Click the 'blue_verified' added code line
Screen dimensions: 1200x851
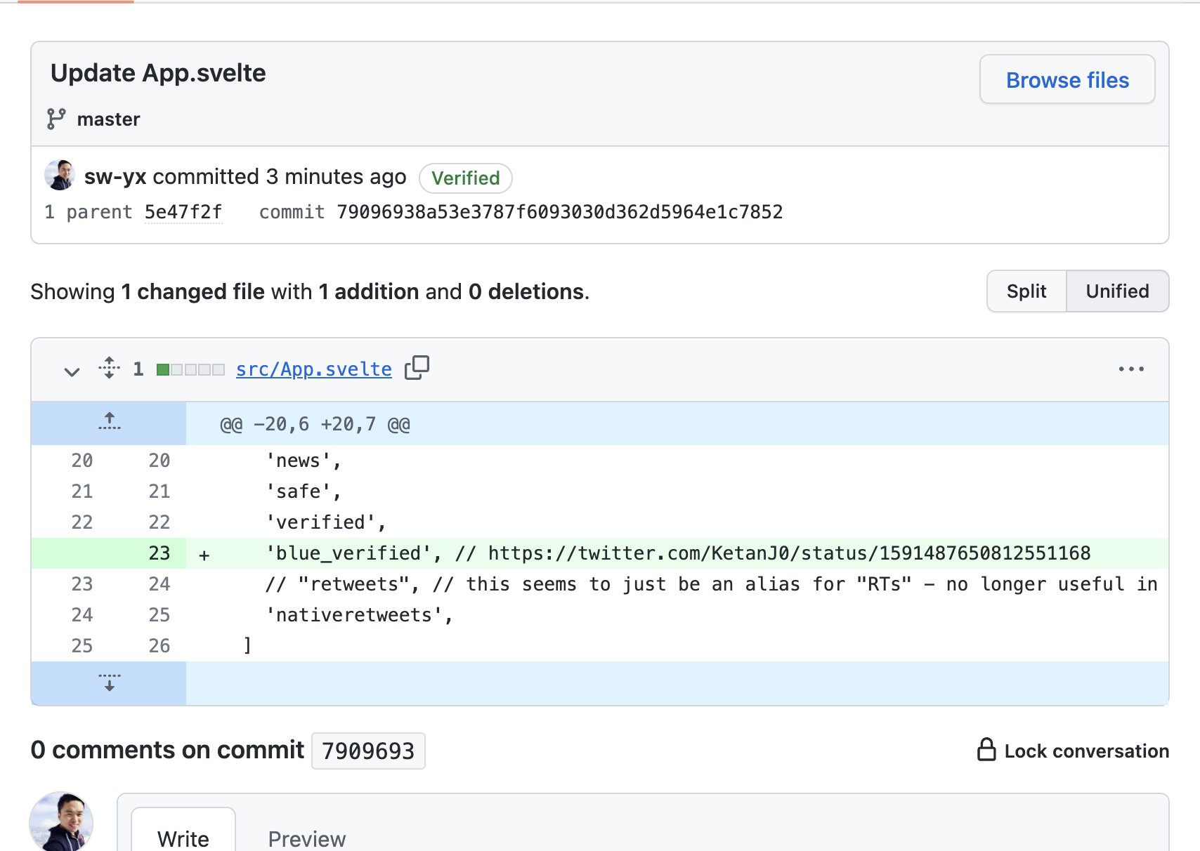[677, 553]
